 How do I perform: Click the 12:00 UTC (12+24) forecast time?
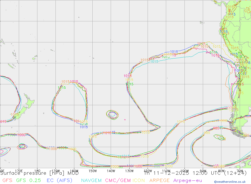pos(220,173)
